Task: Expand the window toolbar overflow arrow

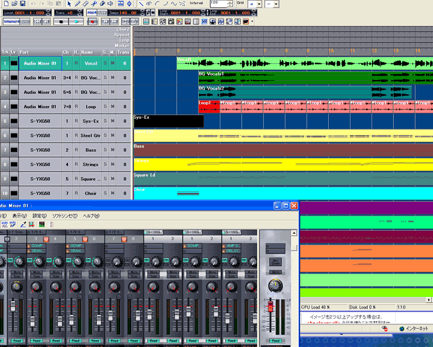Action: point(252,22)
